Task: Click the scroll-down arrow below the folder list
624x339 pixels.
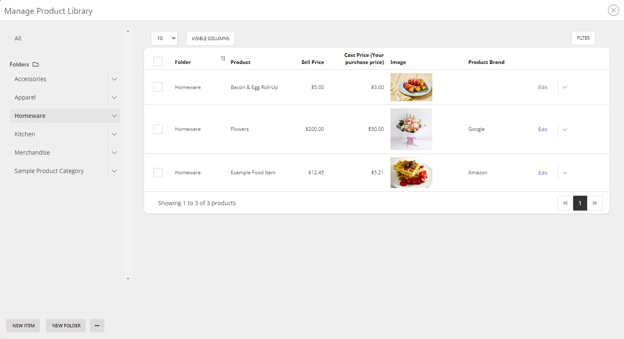Action: tap(128, 279)
